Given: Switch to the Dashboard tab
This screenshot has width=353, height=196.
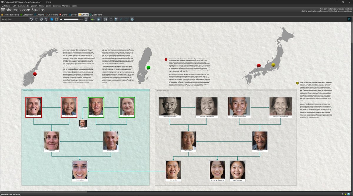Looking at the screenshot, I should pos(96,14).
